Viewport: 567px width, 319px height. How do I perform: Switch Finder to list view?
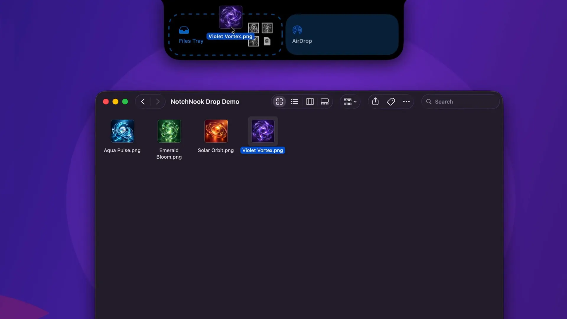pyautogui.click(x=294, y=102)
